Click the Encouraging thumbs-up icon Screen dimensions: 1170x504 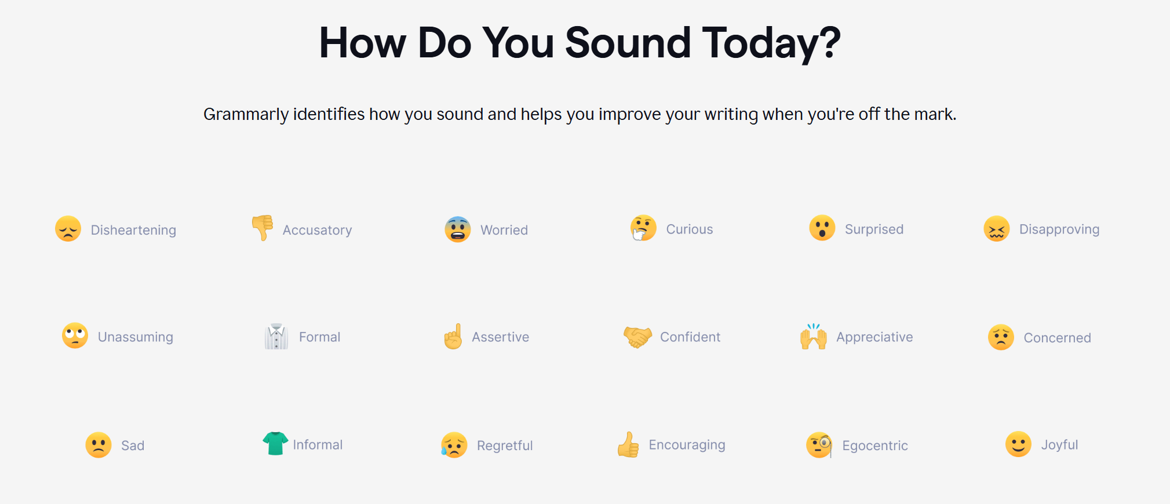point(628,445)
